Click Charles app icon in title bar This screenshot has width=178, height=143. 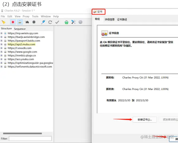[x=2, y=11]
